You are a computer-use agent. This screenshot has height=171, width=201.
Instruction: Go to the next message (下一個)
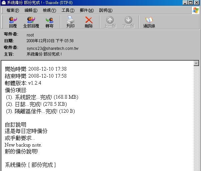tap(128, 22)
